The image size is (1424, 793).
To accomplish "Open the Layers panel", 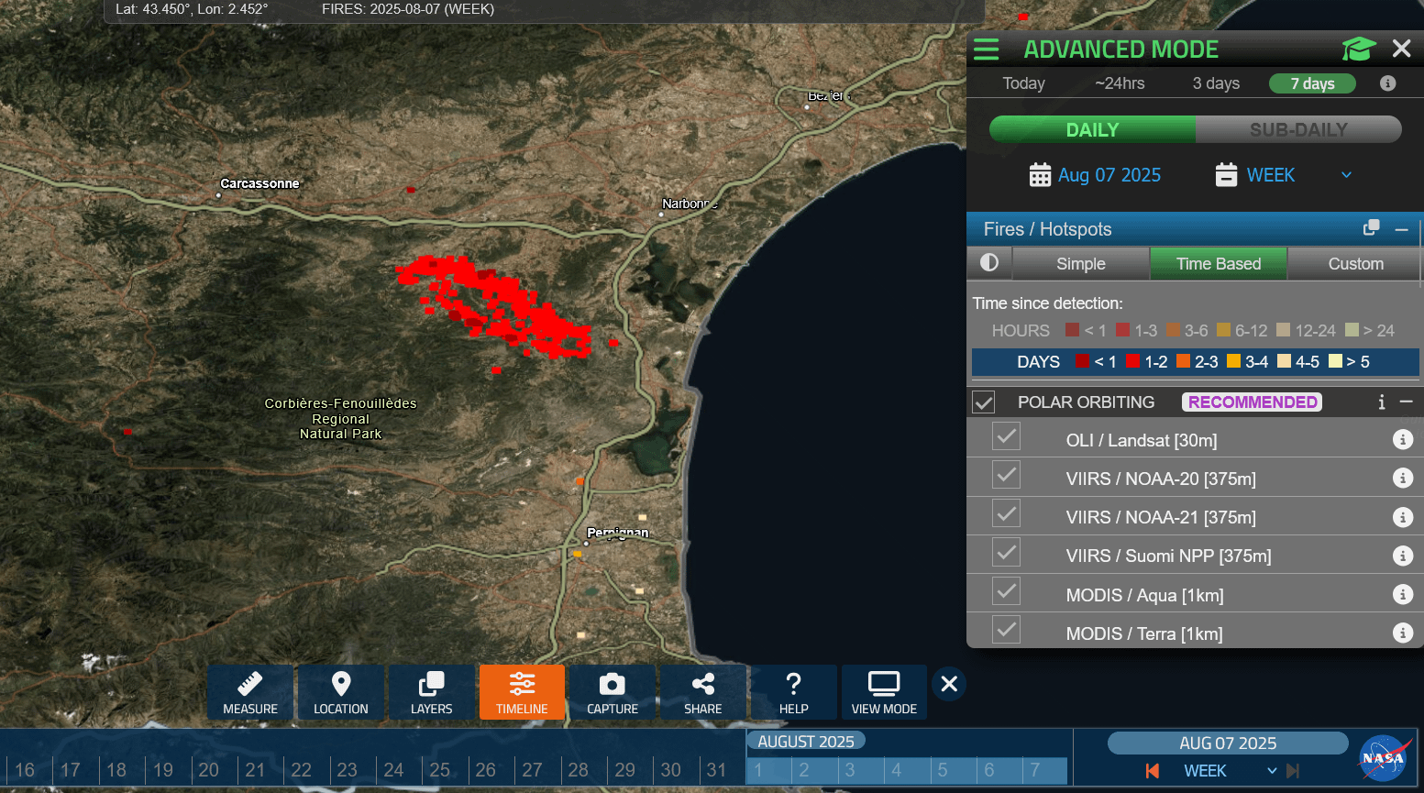I will (431, 692).
